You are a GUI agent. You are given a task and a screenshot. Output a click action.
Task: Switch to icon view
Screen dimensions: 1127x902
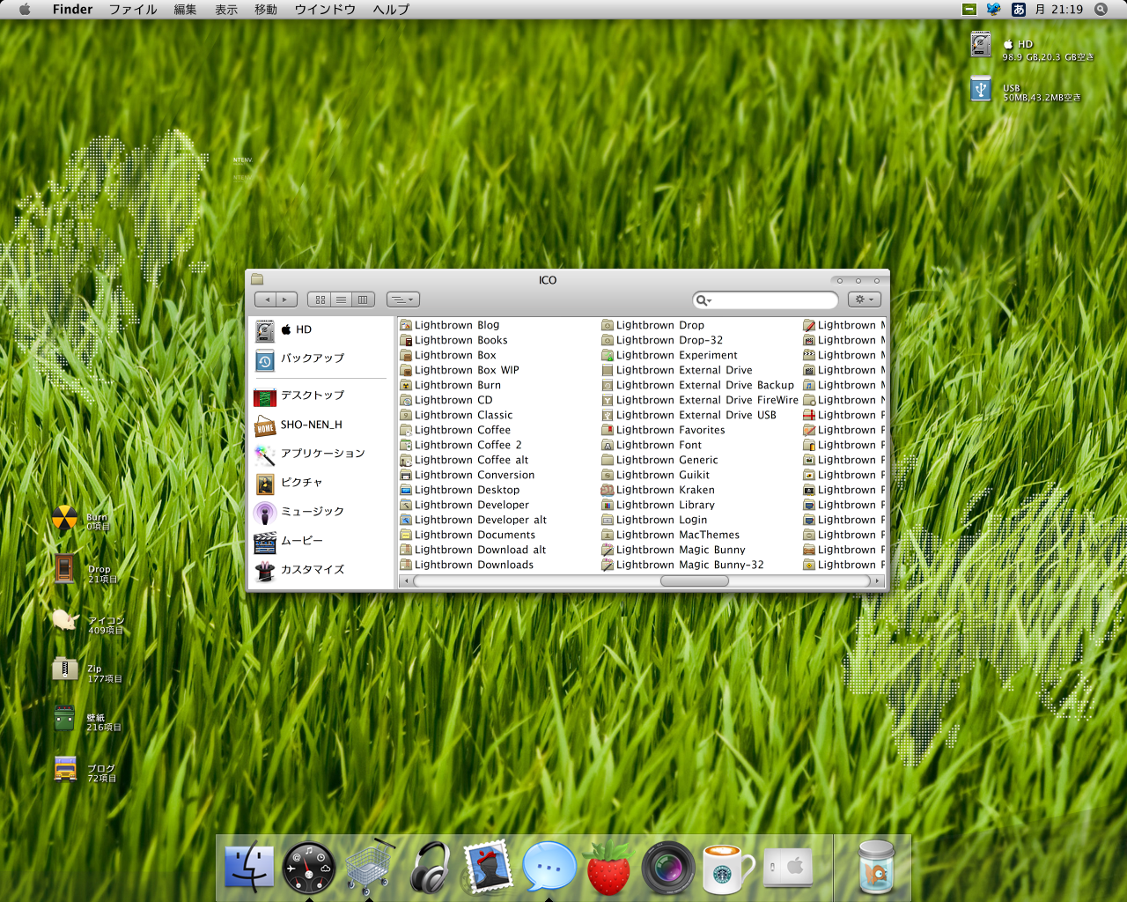click(x=320, y=299)
